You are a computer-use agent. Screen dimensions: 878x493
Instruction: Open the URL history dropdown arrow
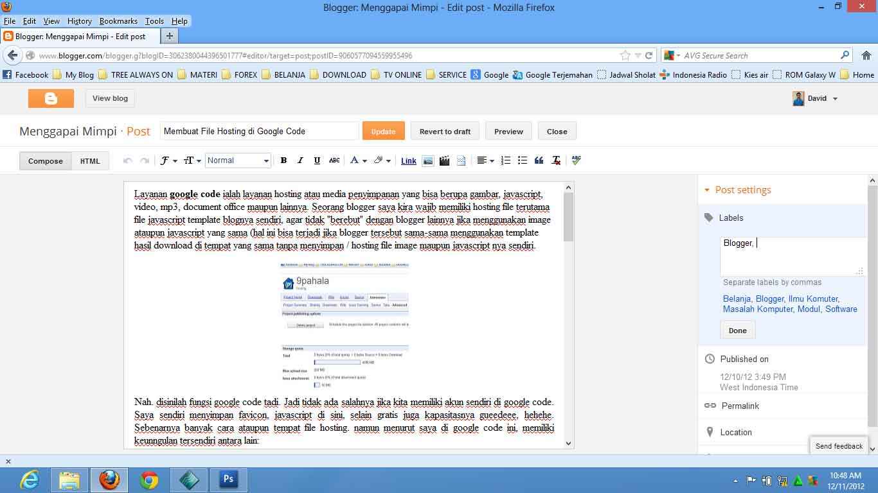coord(638,55)
